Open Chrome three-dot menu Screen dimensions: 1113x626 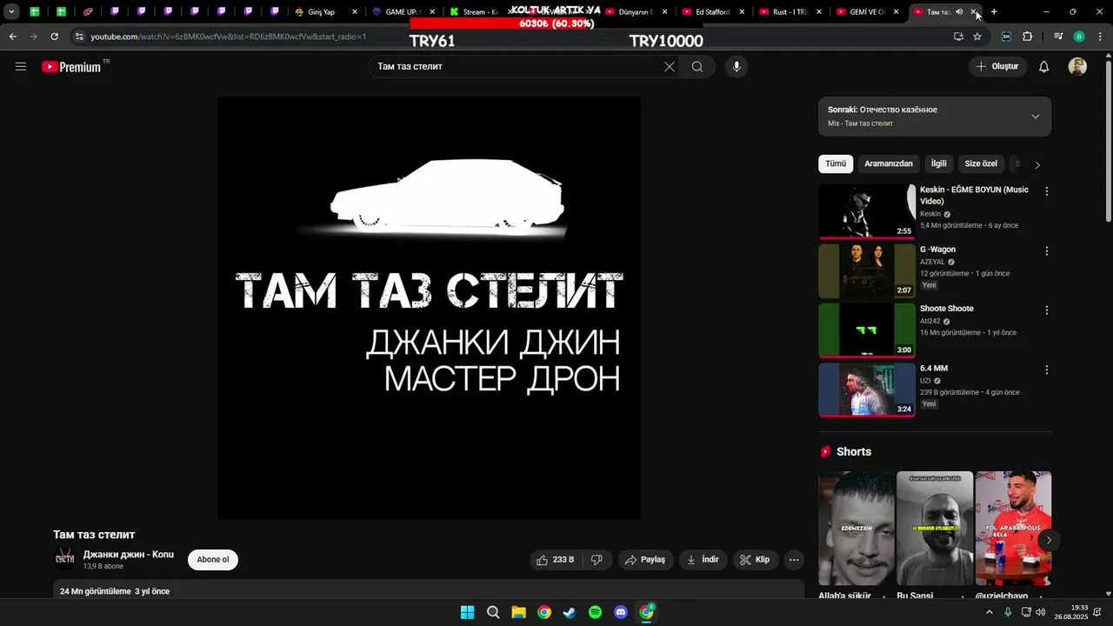[x=1100, y=37]
